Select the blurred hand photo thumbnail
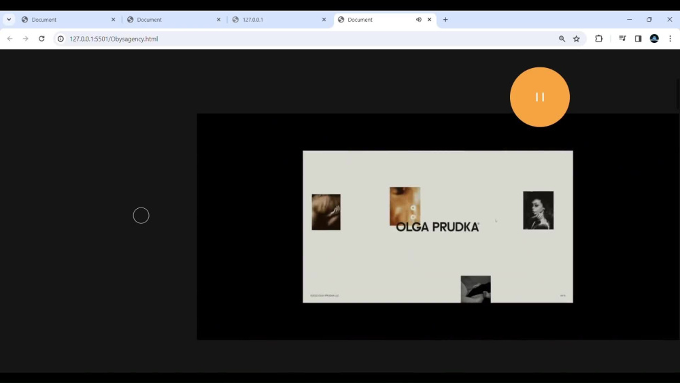This screenshot has height=383, width=680. (326, 212)
